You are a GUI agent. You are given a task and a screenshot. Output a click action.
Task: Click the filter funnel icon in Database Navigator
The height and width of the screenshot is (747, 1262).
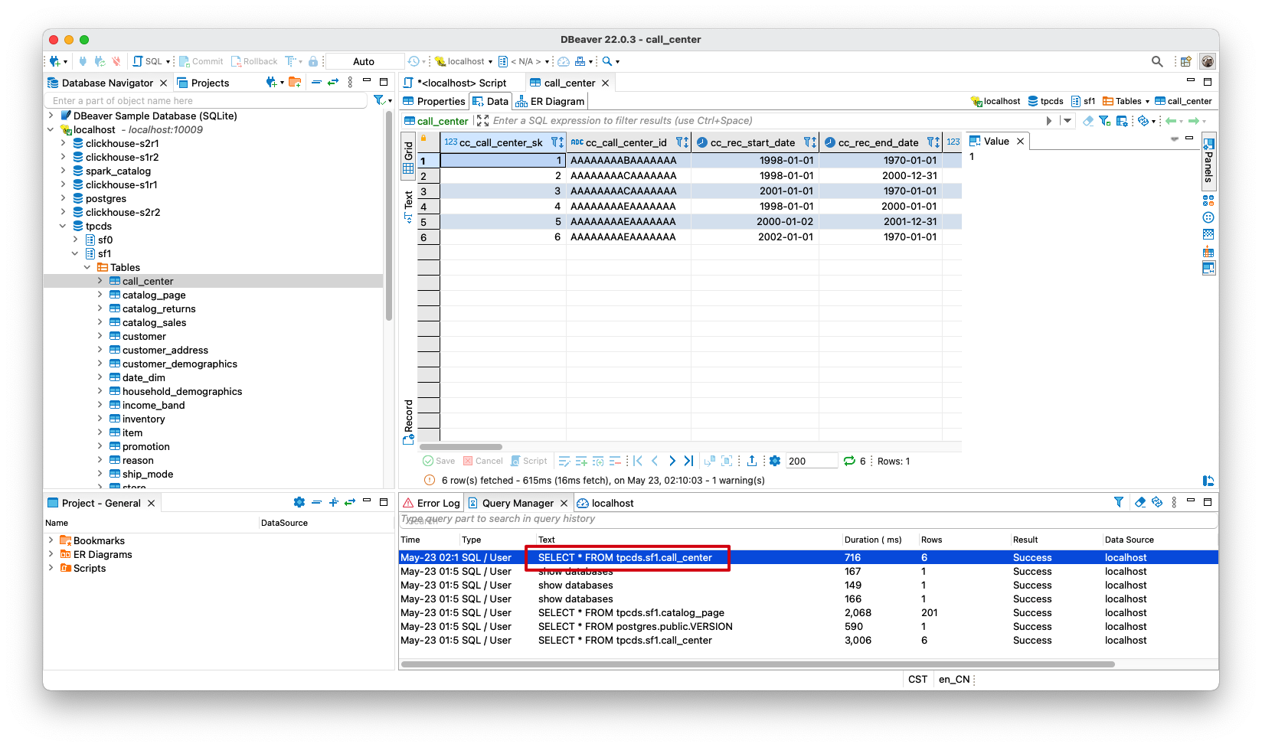(378, 100)
